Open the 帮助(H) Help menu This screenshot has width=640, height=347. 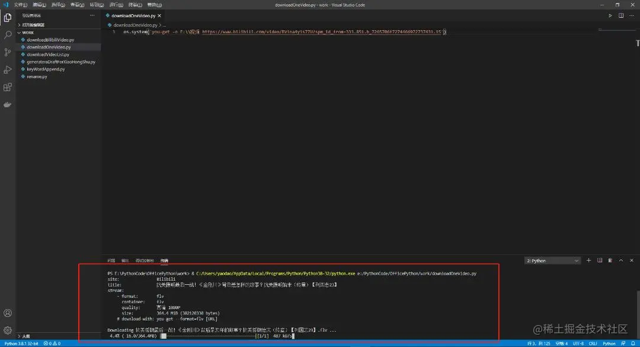point(154,5)
